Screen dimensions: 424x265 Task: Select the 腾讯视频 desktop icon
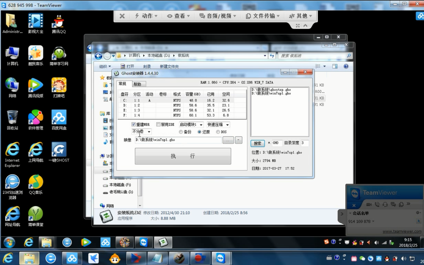[36, 88]
